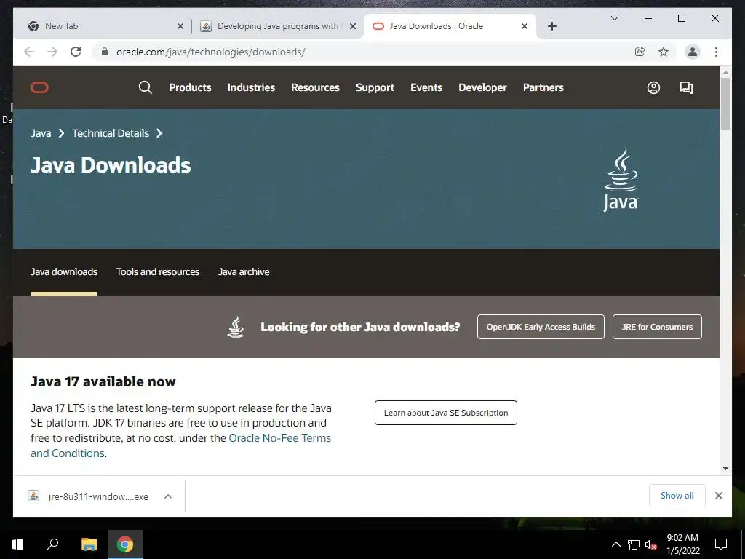Click the jre-8u311-window....exe download item

pyautogui.click(x=98, y=496)
